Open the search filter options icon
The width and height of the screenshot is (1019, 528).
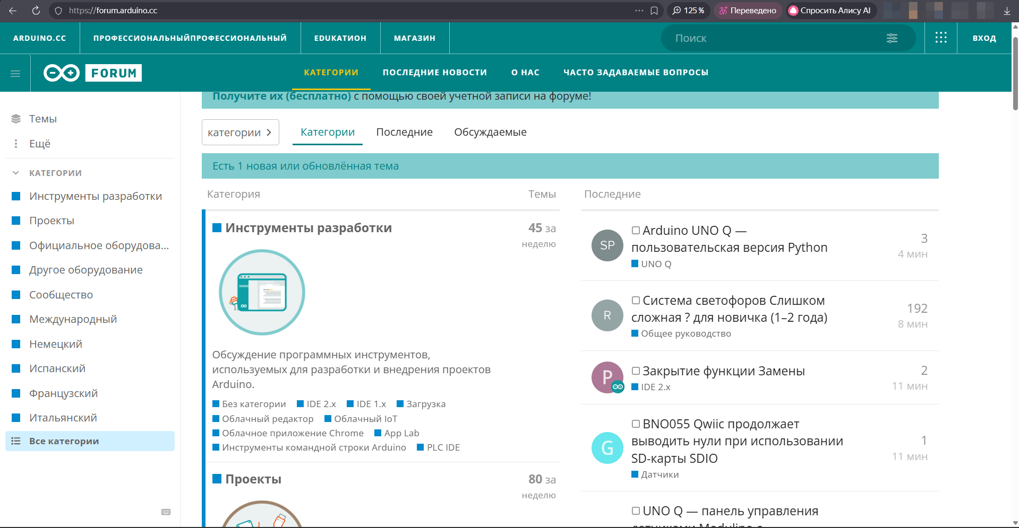coord(892,38)
